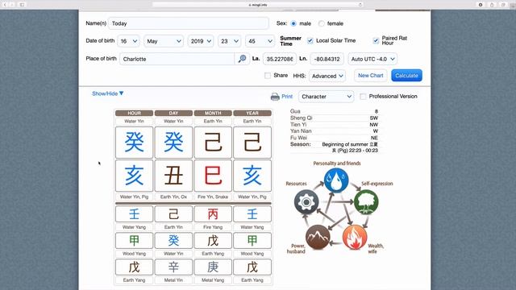Click hidden stem Metal Yin in day column
Viewport: 516px width, 290px height.
[x=173, y=267]
